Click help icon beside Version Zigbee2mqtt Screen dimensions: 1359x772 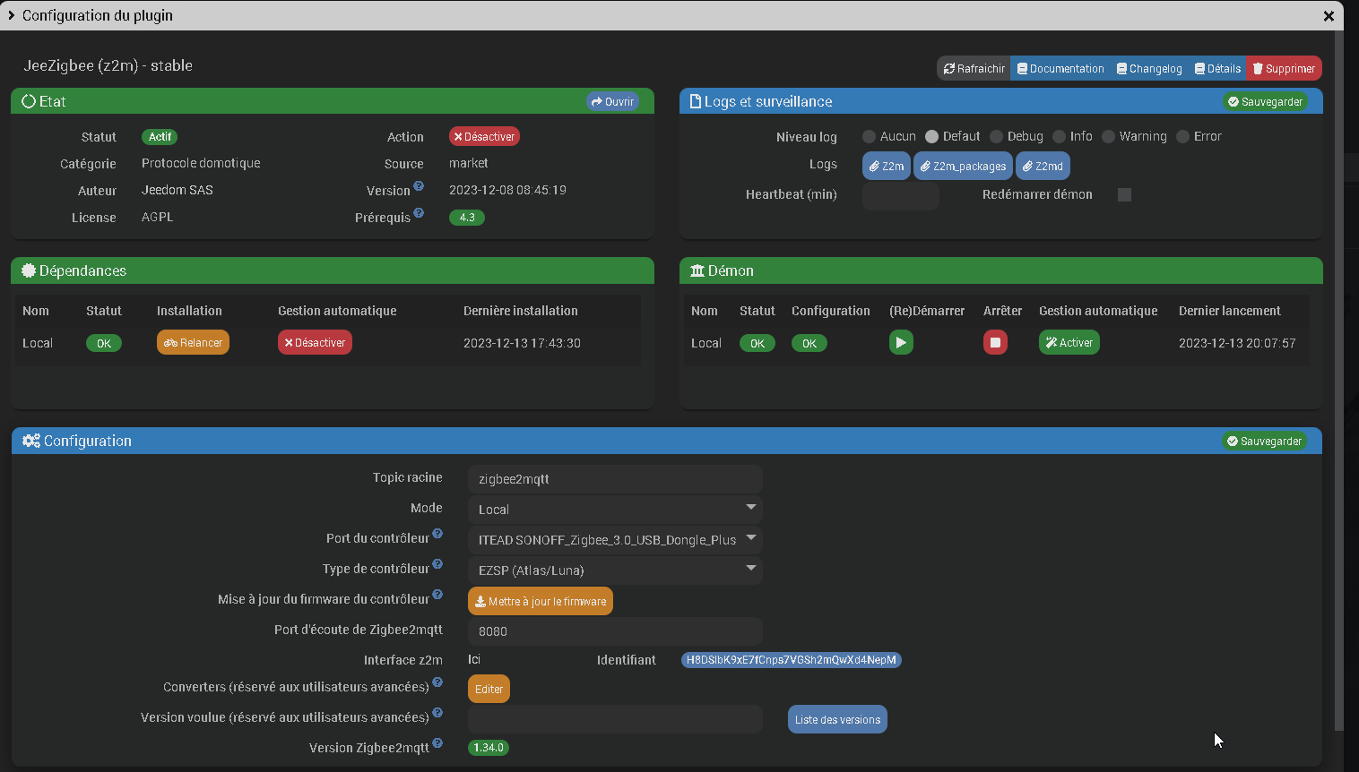tap(437, 743)
